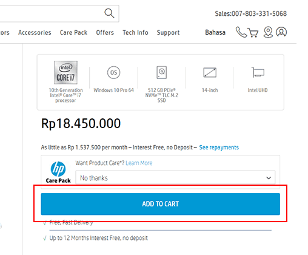The image size is (308, 255).
Task: Click the search magnifier icon
Action: click(109, 13)
